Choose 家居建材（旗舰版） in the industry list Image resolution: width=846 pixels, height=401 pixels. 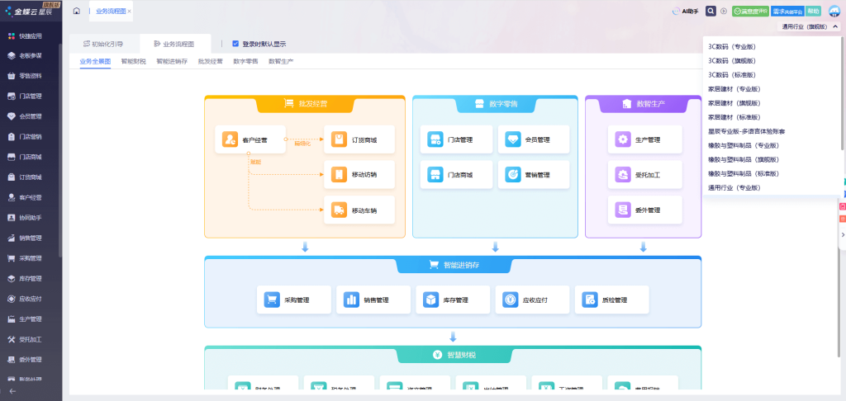(734, 103)
